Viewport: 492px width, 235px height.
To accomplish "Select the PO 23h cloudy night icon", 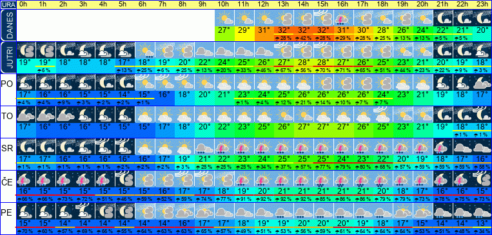I will [x=482, y=82].
